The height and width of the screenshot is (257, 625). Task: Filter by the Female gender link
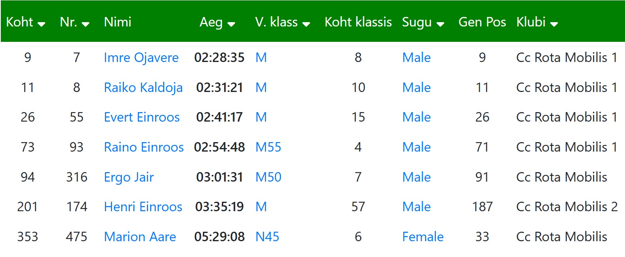point(423,237)
